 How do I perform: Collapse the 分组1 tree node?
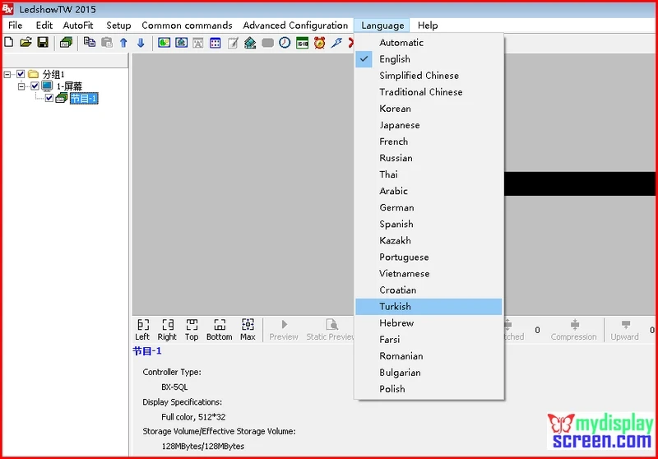(x=7, y=75)
